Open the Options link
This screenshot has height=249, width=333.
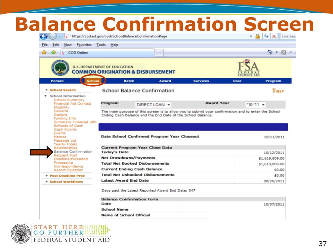click(60, 114)
